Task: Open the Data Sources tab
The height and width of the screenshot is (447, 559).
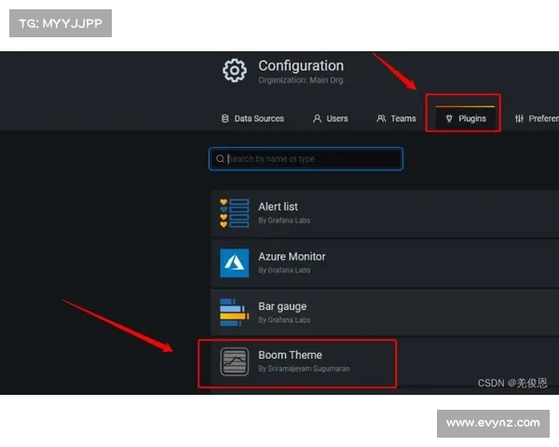Action: click(x=252, y=118)
